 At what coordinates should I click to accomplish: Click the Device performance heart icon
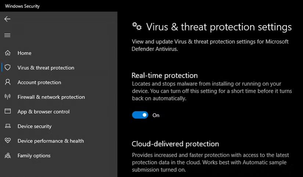pyautogui.click(x=7, y=141)
